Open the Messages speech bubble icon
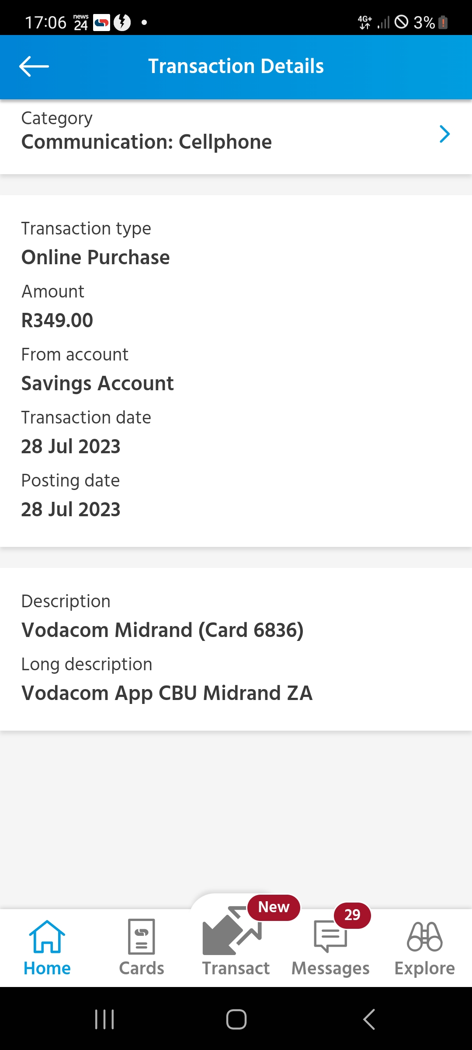The width and height of the screenshot is (472, 1050). (330, 936)
